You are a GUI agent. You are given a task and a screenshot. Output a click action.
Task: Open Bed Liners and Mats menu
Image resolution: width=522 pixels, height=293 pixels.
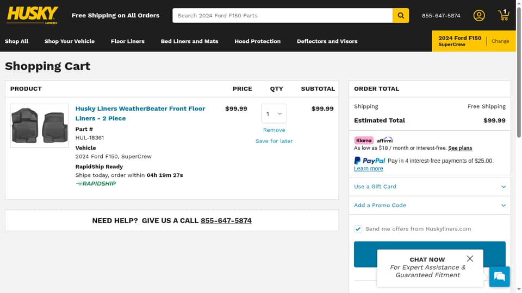[x=189, y=41]
